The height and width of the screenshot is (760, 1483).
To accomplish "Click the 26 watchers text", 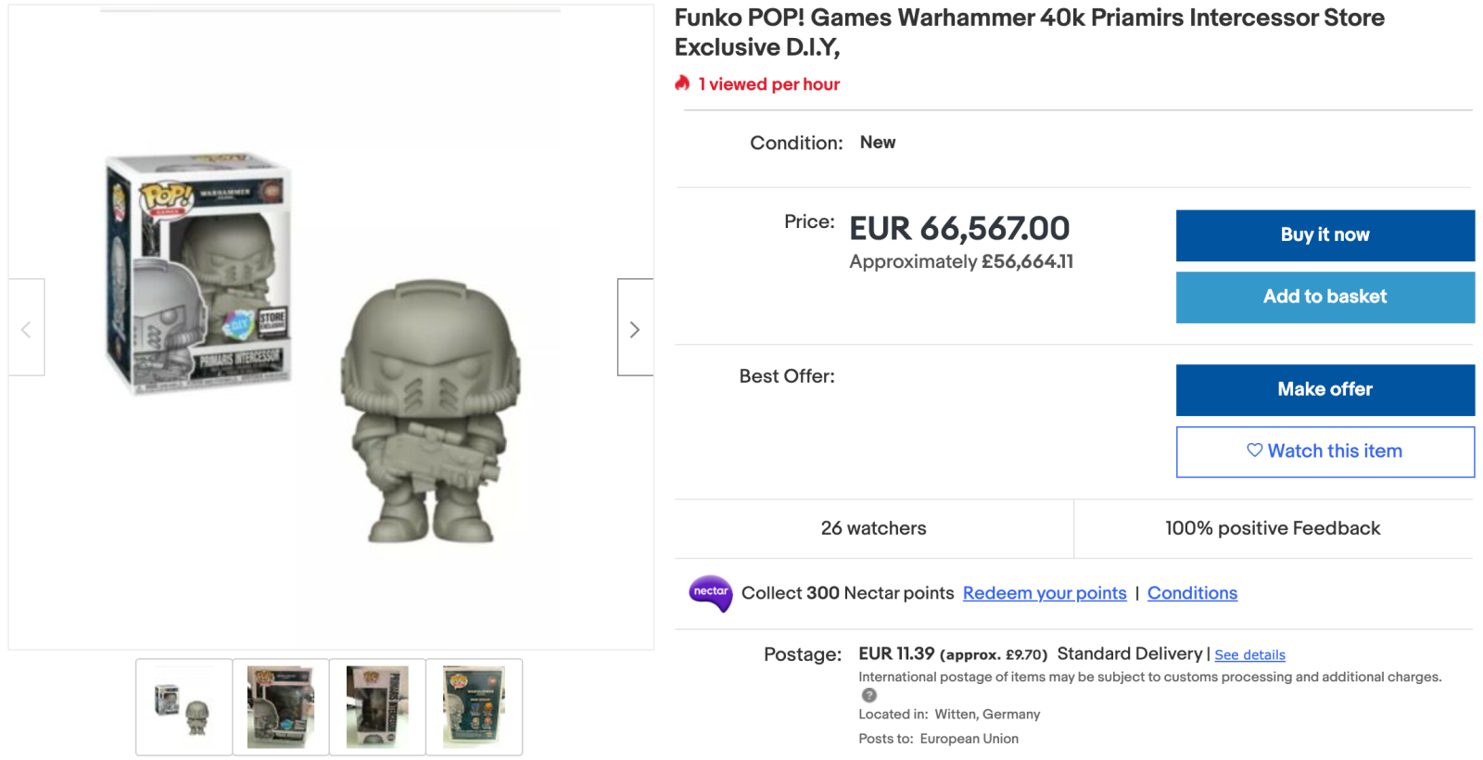I will click(873, 528).
